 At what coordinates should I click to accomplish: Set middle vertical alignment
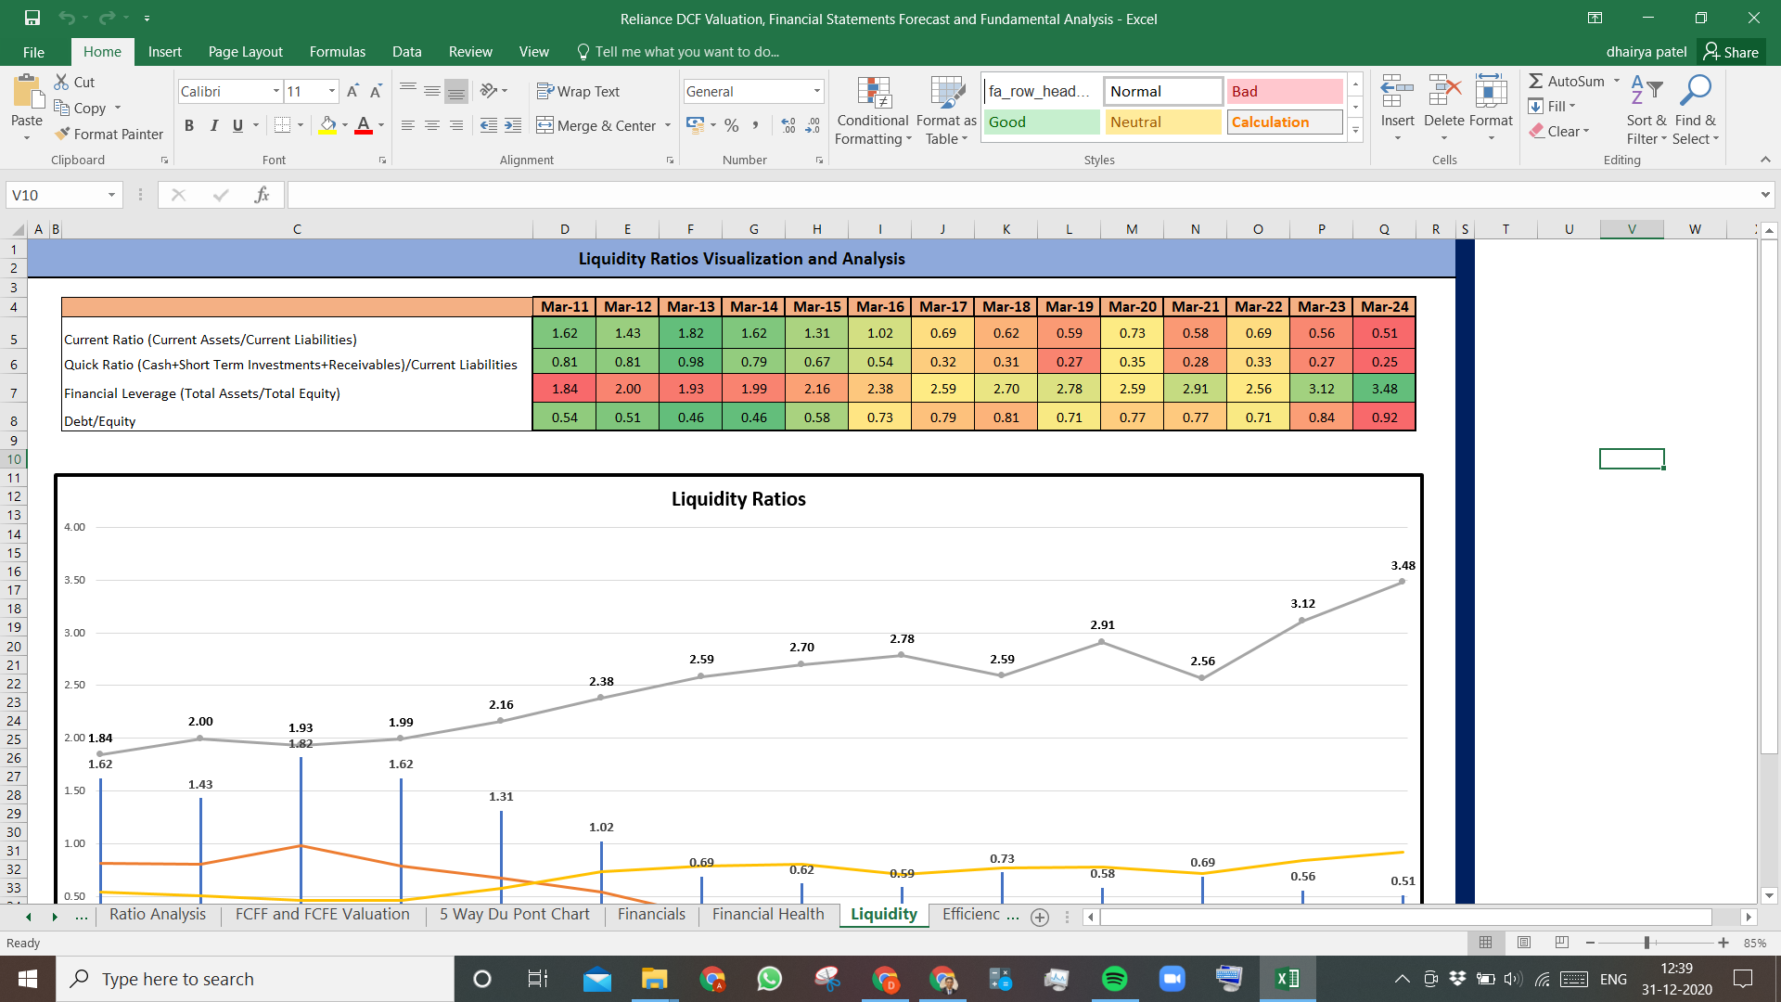[432, 90]
